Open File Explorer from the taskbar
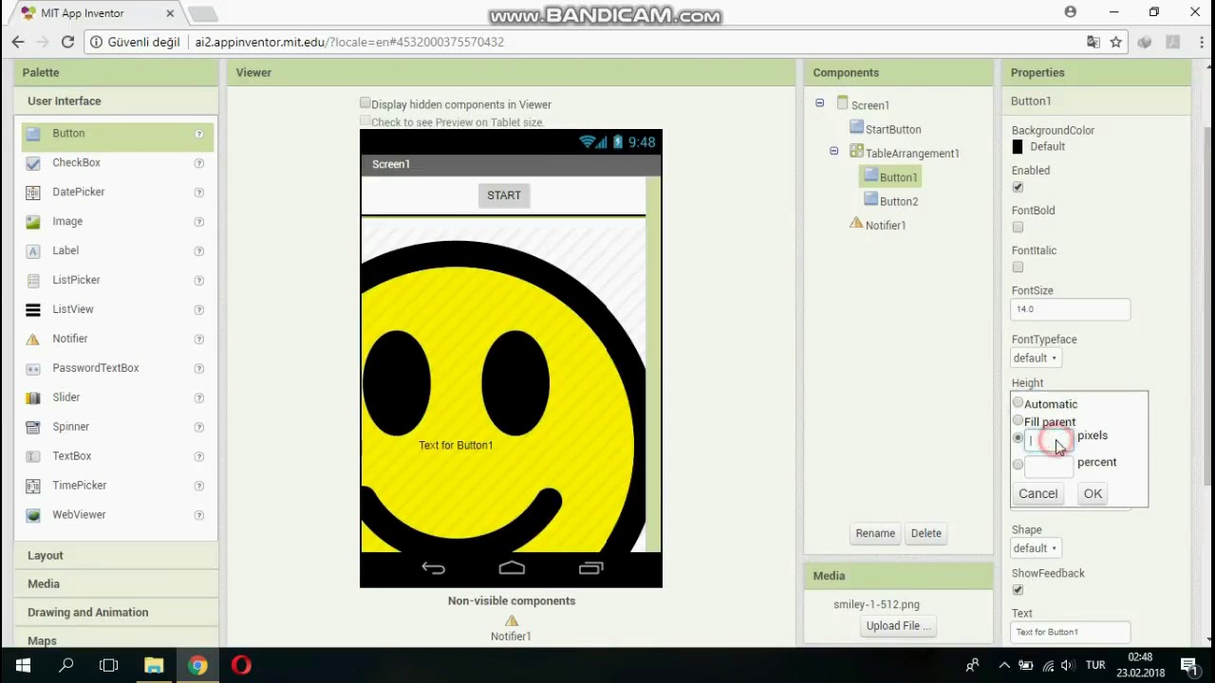Screen dimensions: 1215x683 [x=154, y=665]
